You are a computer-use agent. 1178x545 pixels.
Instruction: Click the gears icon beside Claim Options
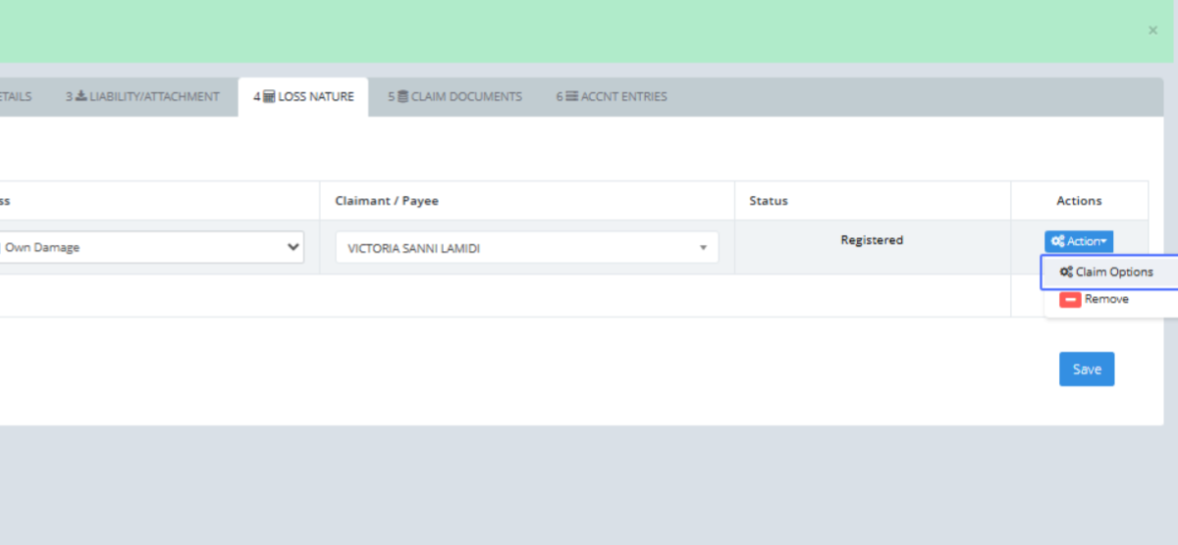pos(1066,272)
